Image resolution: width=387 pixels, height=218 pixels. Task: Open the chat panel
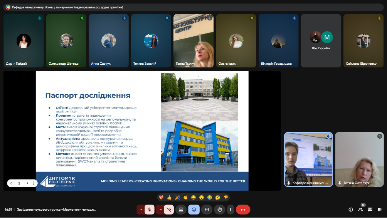(370, 210)
